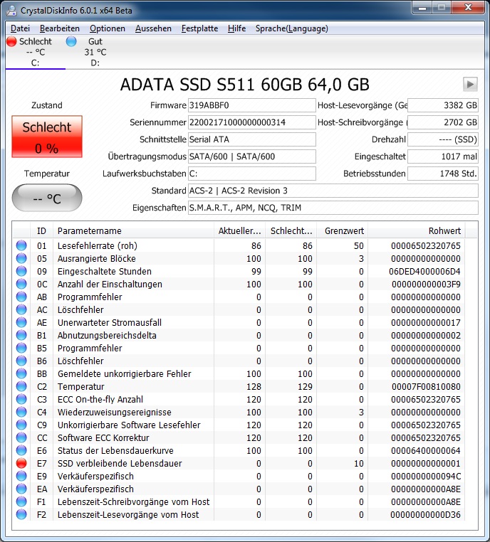Screen dimensions: 490x542
Task: Click the Firmware field 319ABBF0
Action: (x=252, y=105)
